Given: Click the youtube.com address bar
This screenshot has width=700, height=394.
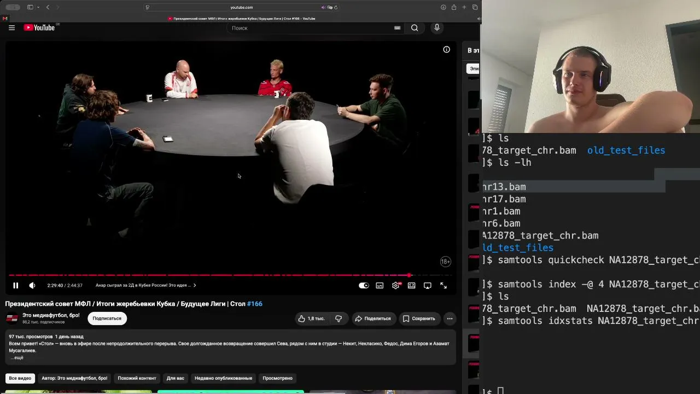Looking at the screenshot, I should click(242, 7).
